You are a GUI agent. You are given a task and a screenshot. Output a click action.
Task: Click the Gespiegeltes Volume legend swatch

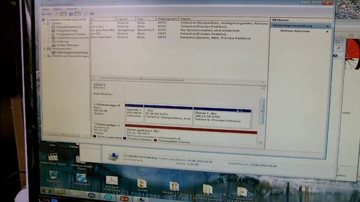(155, 140)
